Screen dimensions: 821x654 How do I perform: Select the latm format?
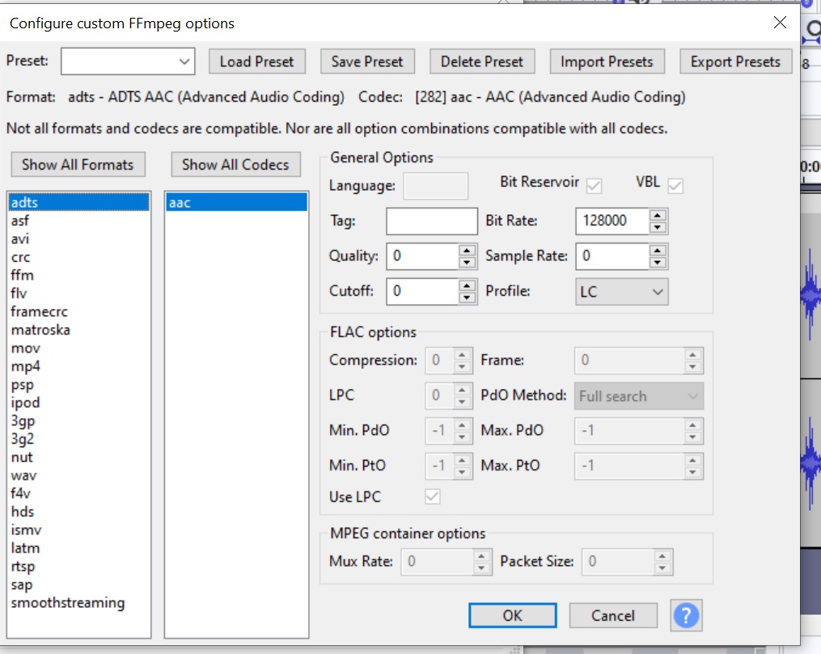point(78,548)
